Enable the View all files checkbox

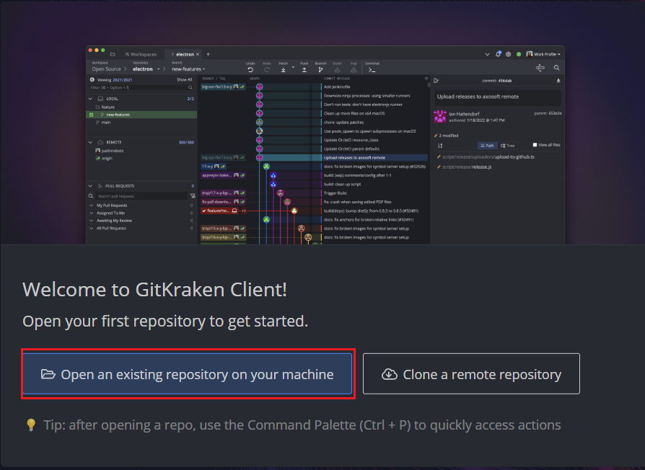click(535, 145)
